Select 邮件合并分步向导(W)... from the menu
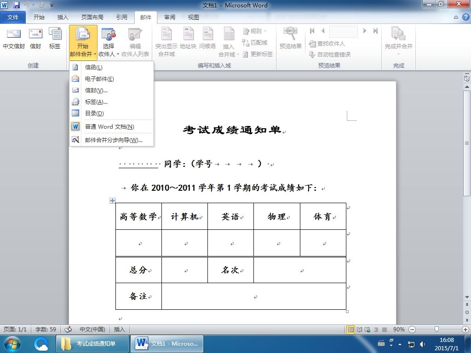This screenshot has width=471, height=353. (111, 140)
